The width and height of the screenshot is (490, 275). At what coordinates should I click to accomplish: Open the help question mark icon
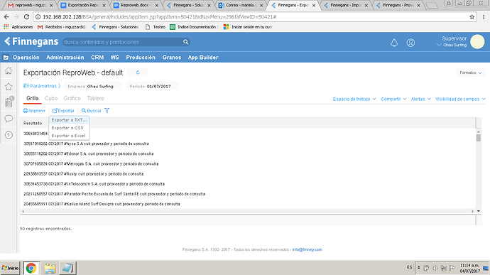9,135
